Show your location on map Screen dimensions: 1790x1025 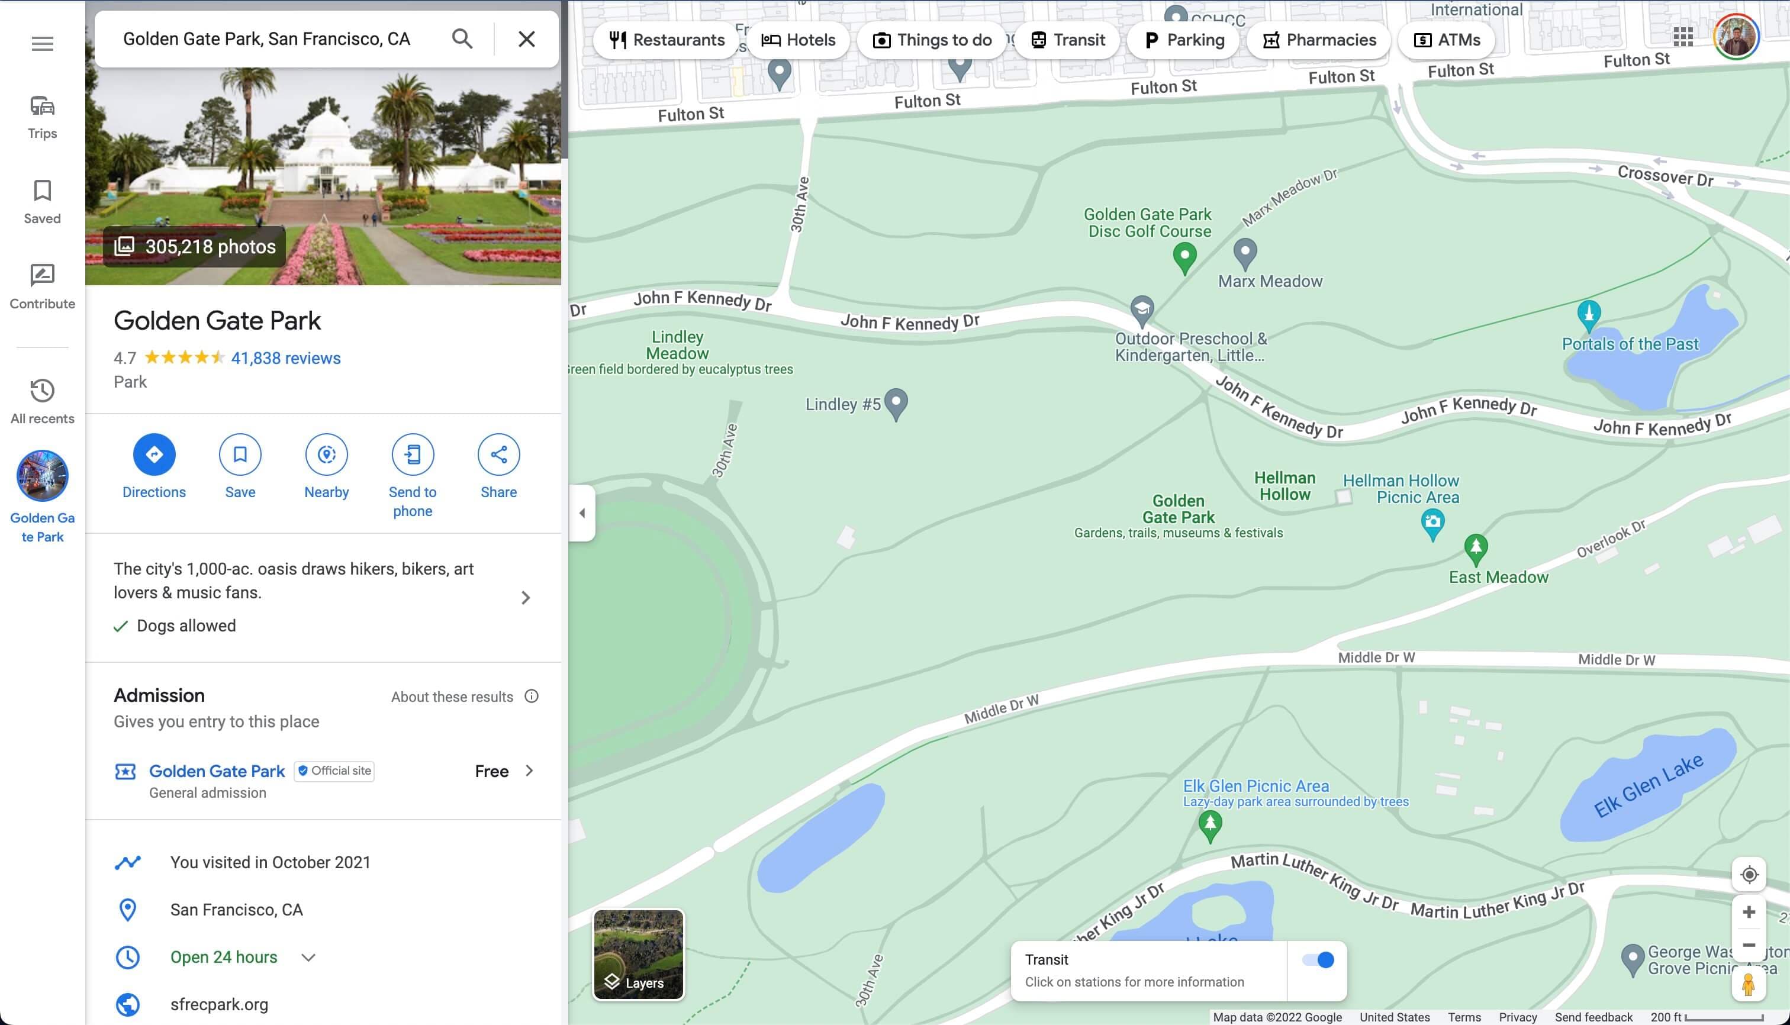(x=1749, y=875)
